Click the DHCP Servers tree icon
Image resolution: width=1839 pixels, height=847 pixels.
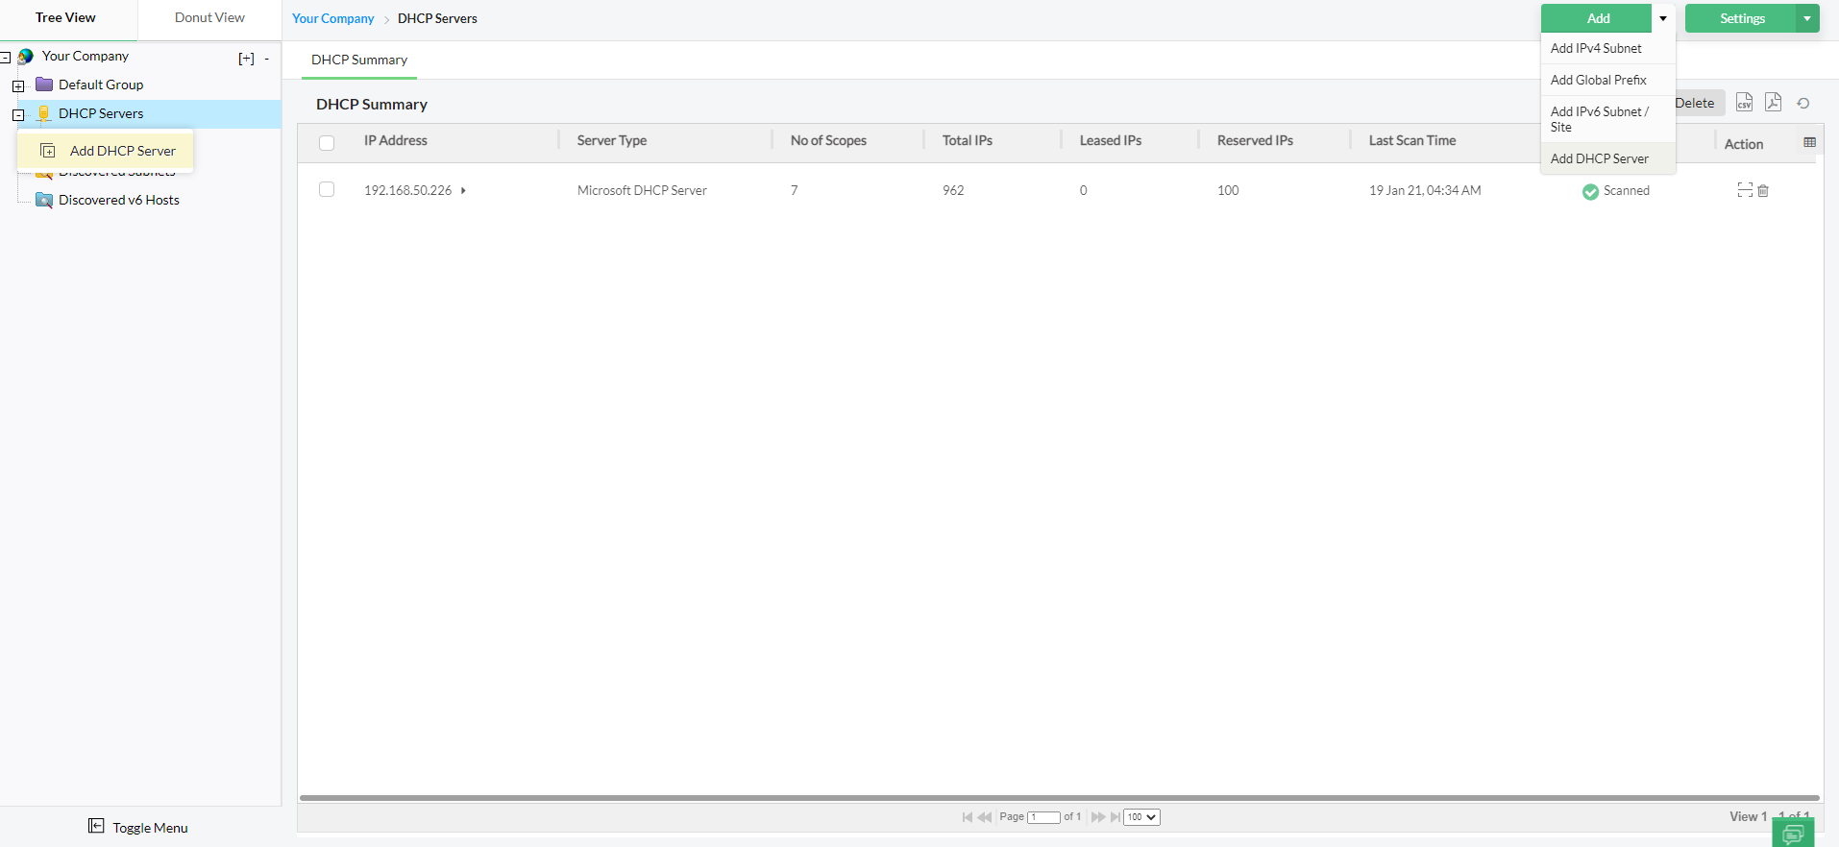point(44,113)
